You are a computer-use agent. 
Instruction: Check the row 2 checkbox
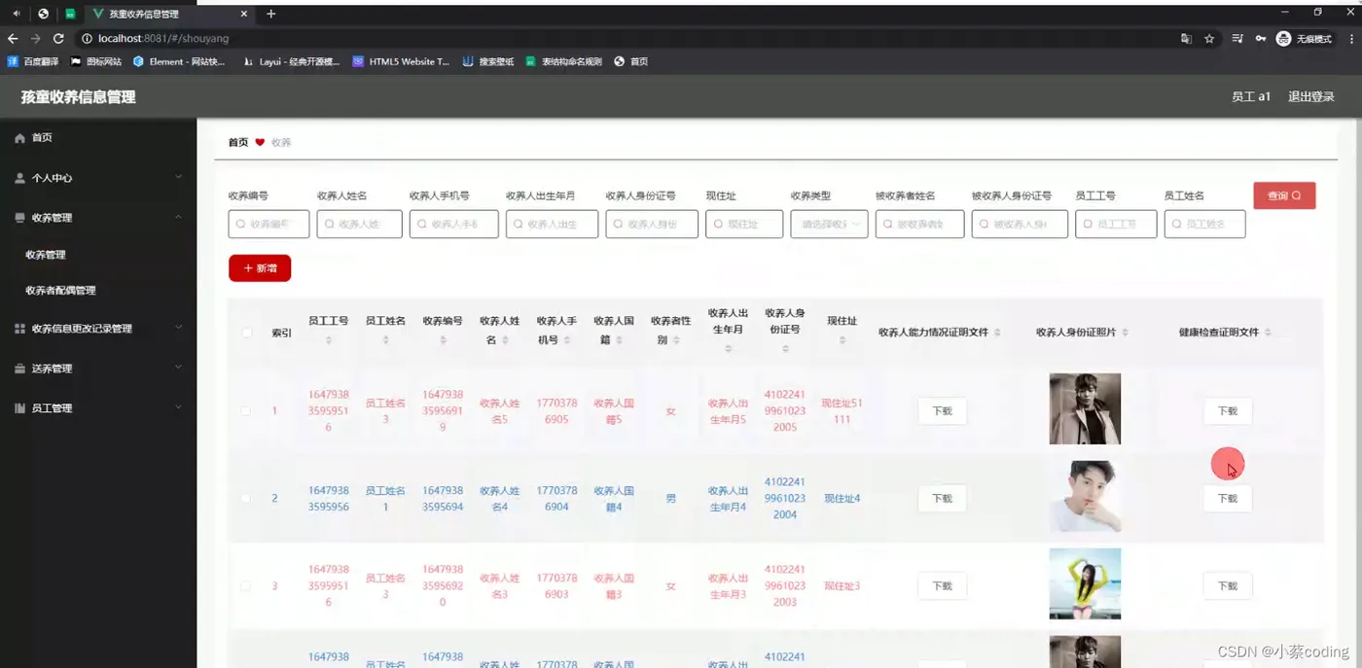[245, 499]
